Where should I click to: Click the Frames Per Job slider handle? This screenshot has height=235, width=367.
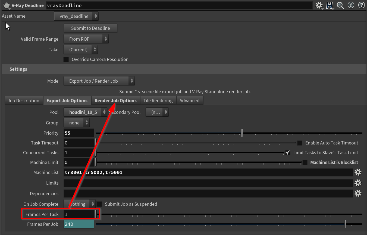click(x=345, y=224)
